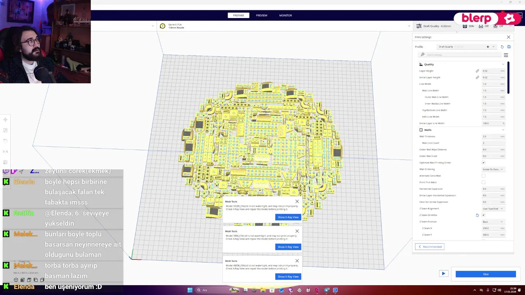
Task: Select the Move tool in left toolbar
Action: [5, 120]
